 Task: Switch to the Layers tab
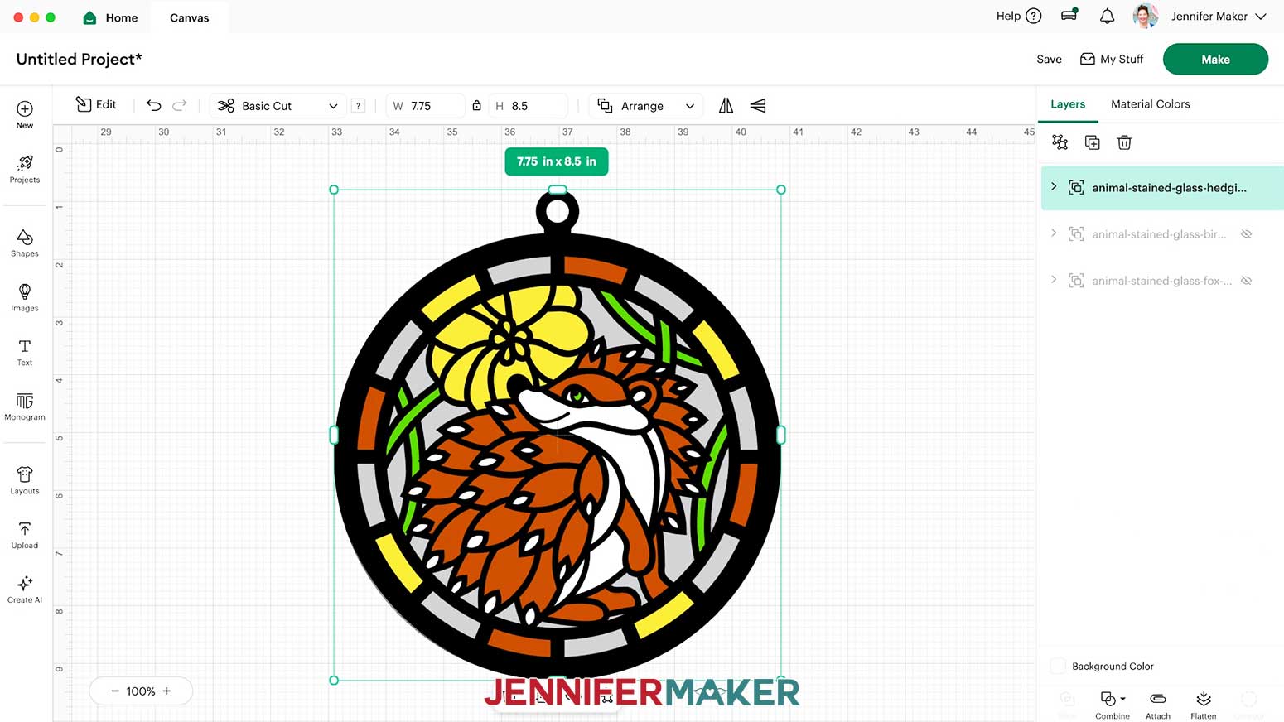(1068, 104)
